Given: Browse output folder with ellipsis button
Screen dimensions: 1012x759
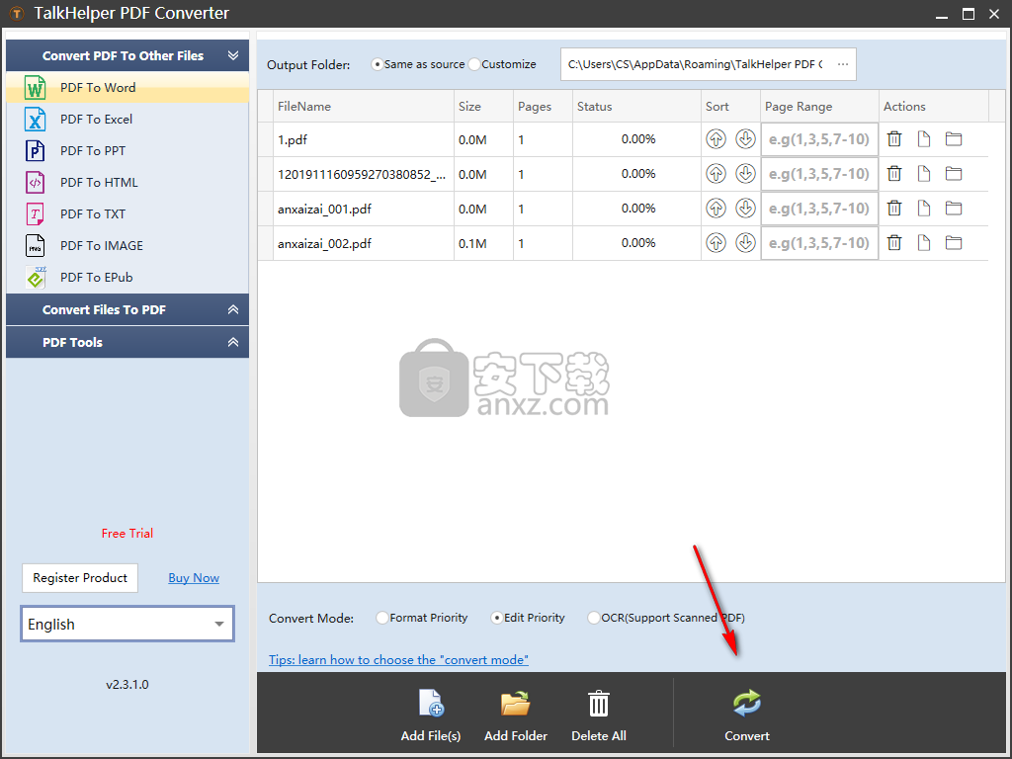Looking at the screenshot, I should coord(843,64).
